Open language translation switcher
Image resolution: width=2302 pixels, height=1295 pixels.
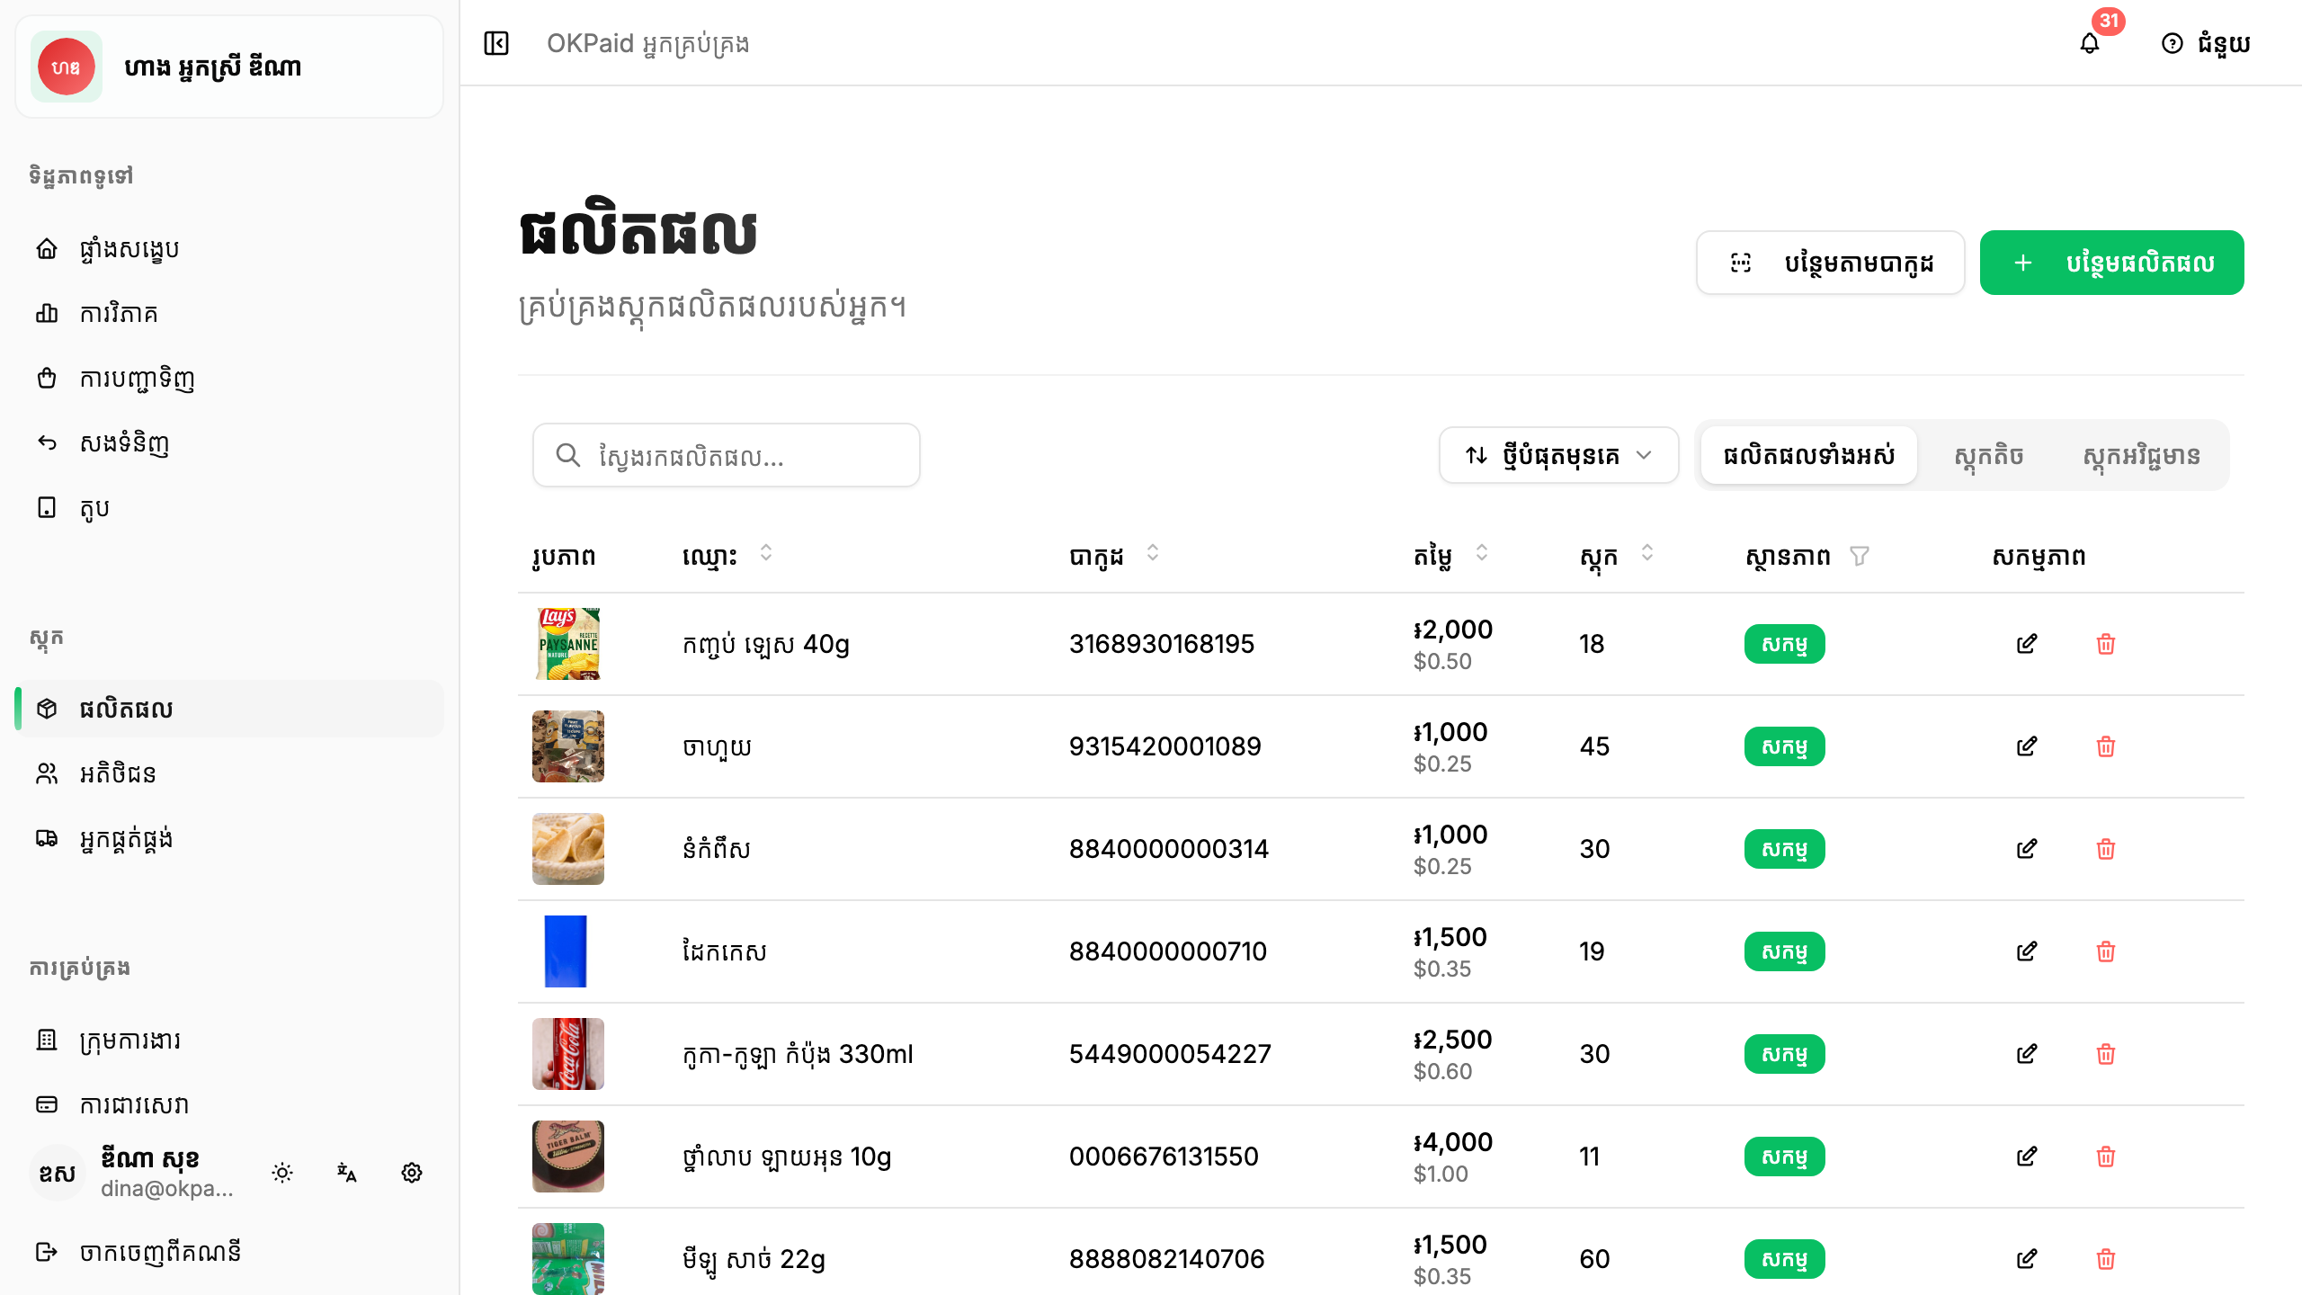347,1173
